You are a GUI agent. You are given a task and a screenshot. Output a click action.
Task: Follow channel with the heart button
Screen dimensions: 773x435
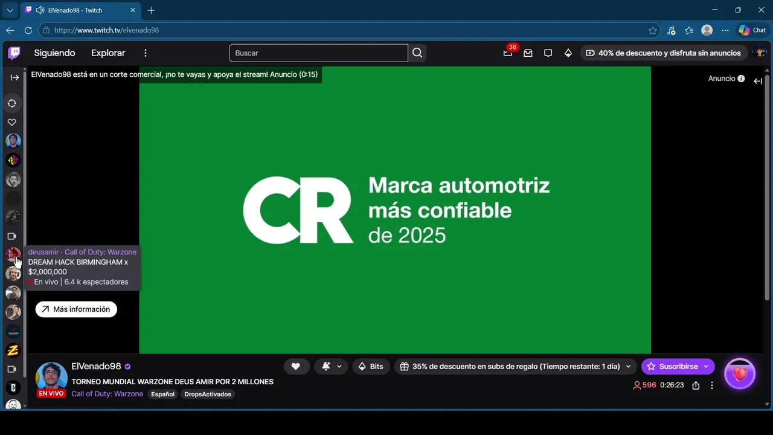295,366
